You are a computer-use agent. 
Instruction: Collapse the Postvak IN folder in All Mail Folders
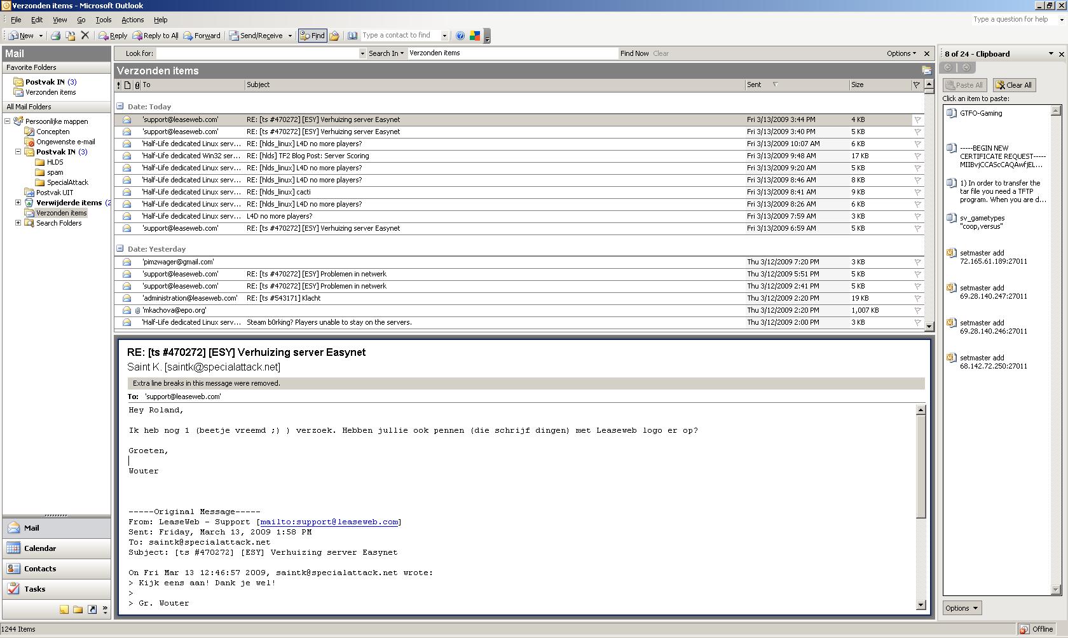pyautogui.click(x=18, y=152)
